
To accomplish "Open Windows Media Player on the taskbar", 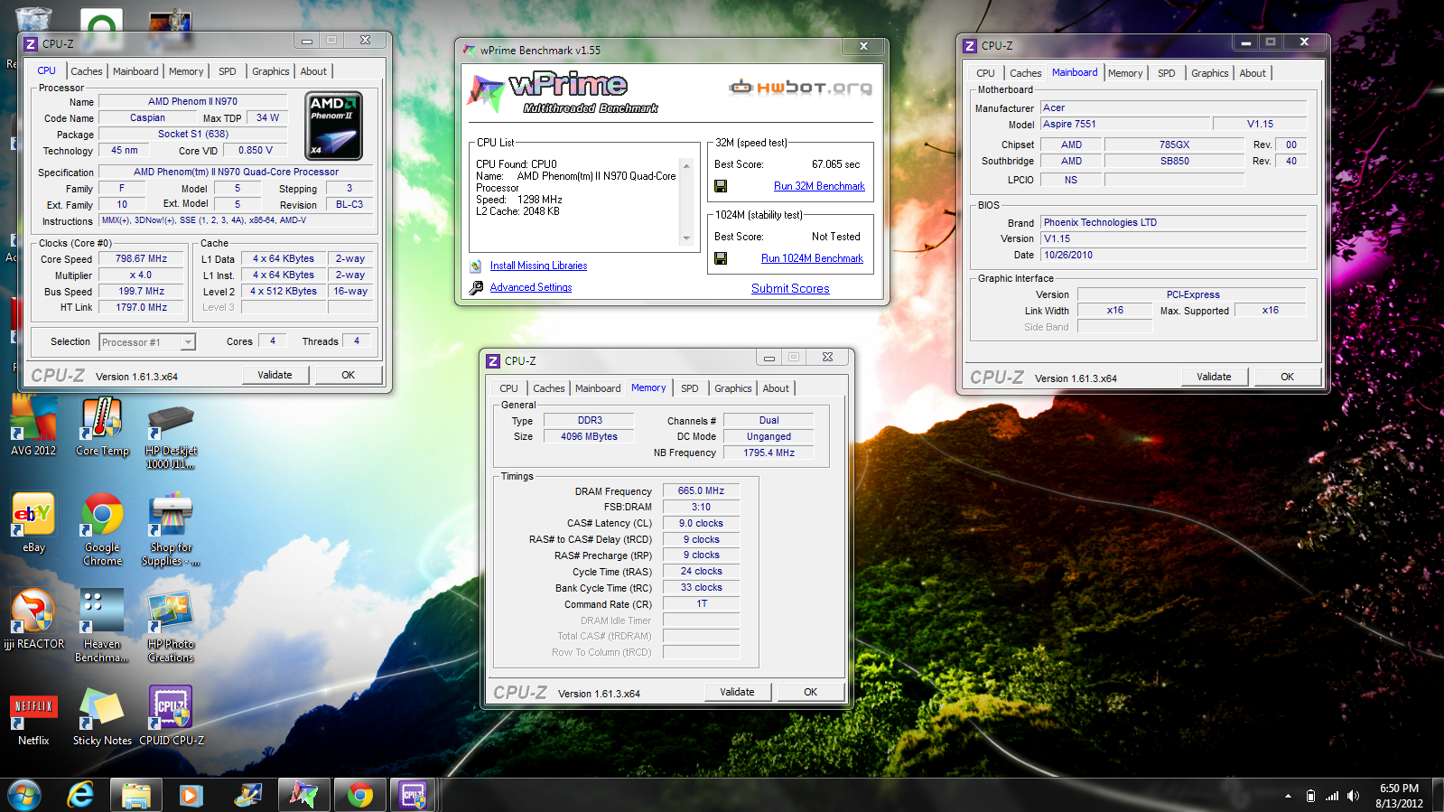I will coord(191,795).
